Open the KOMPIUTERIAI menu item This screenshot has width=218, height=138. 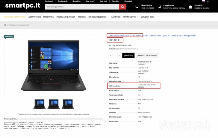(35, 17)
